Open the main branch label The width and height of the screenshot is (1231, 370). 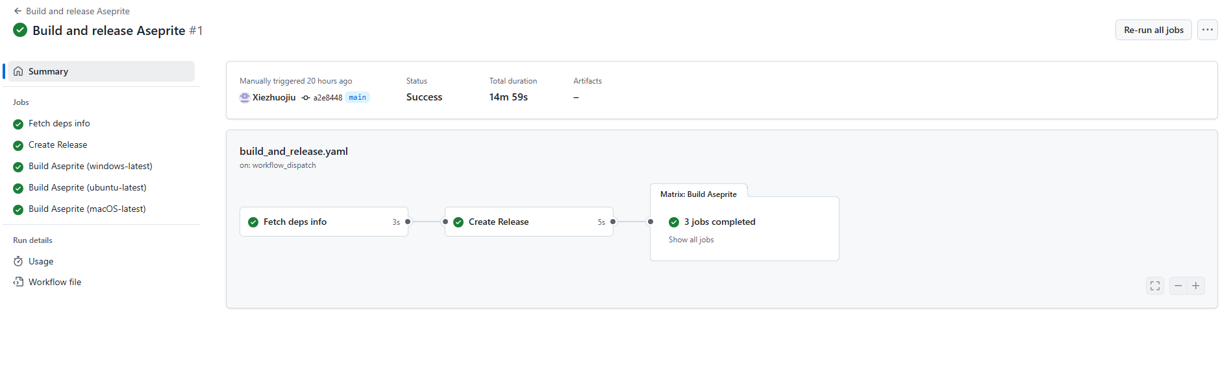coord(358,97)
